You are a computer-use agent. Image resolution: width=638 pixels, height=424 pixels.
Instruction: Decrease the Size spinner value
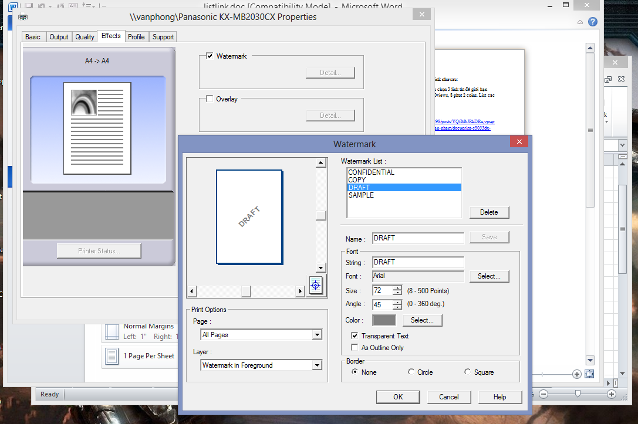[397, 293]
